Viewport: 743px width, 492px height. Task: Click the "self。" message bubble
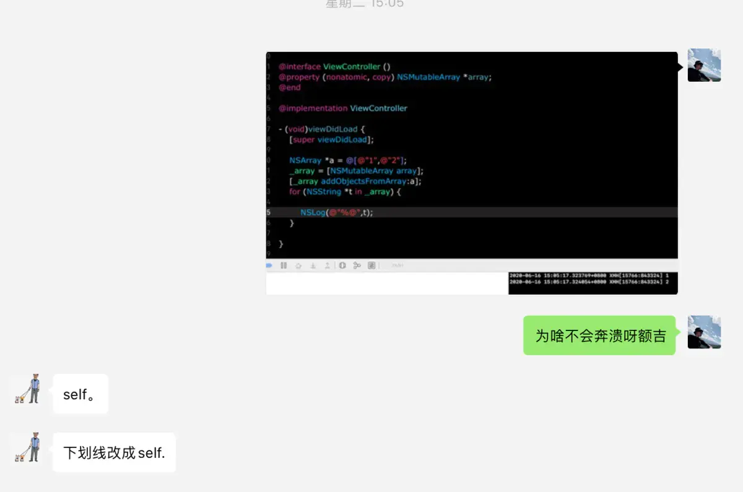pos(80,394)
